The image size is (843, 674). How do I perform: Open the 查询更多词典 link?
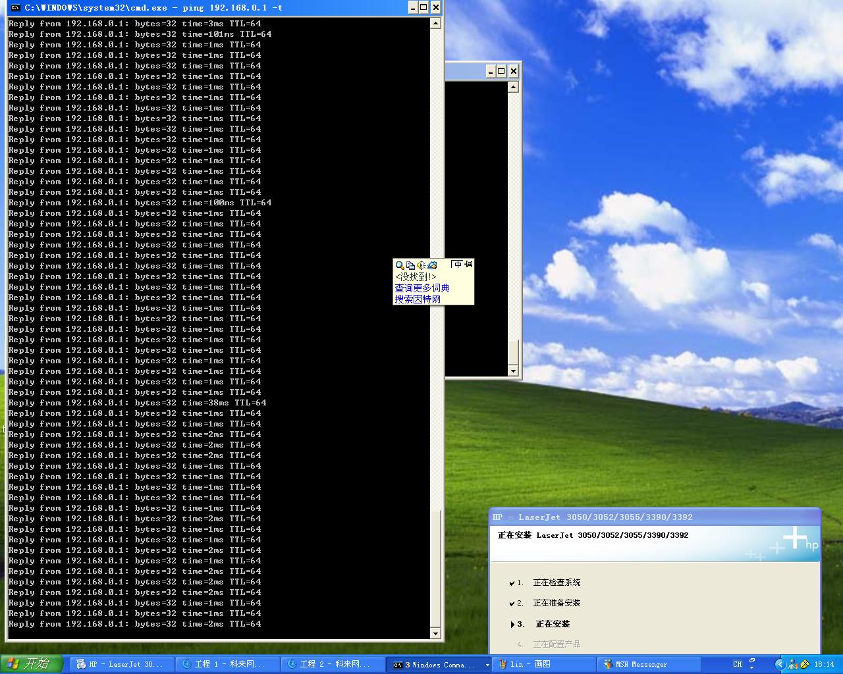[422, 288]
